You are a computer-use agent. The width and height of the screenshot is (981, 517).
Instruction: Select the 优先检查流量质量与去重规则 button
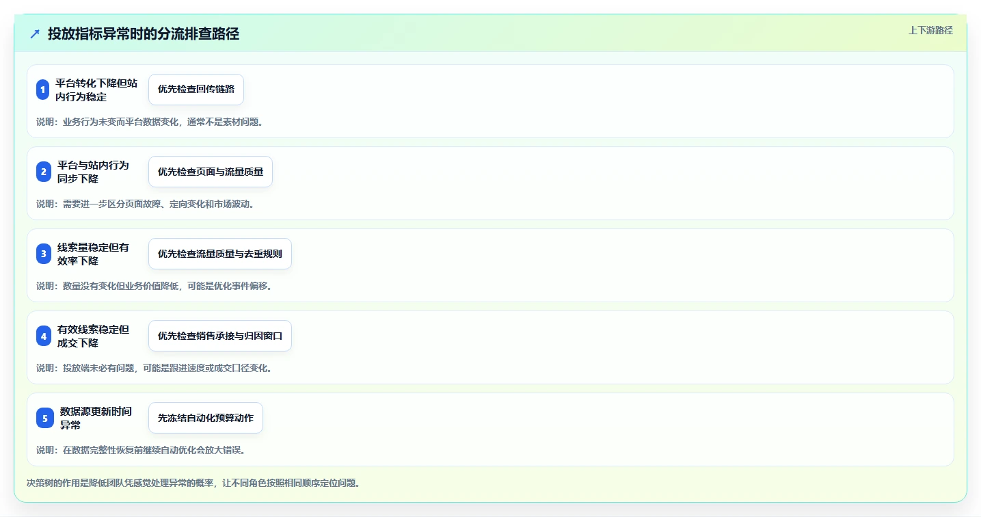tap(220, 254)
